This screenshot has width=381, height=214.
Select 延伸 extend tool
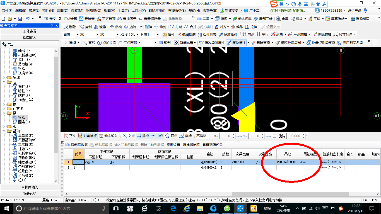point(146,27)
